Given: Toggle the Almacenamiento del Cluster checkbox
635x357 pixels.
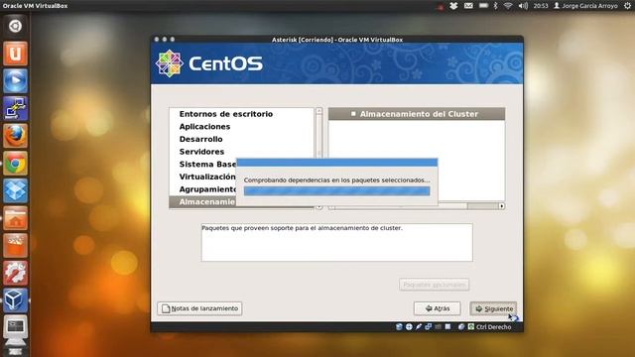Looking at the screenshot, I should (353, 114).
